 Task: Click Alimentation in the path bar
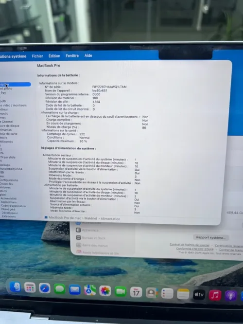110,218
